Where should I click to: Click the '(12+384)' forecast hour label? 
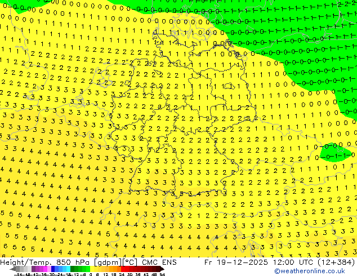point(336,262)
